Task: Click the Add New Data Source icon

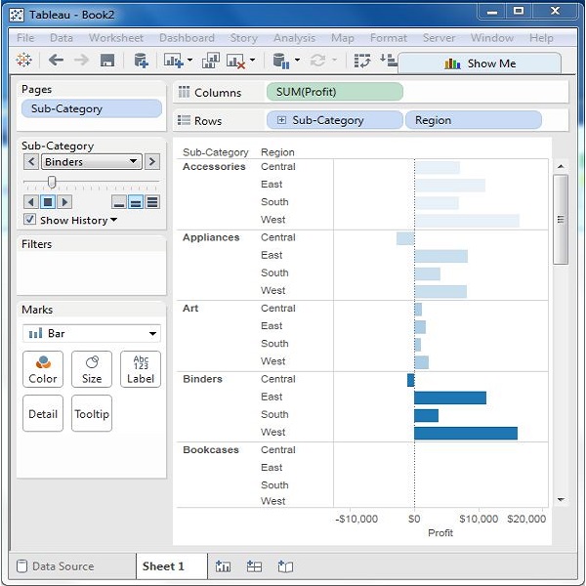Action: click(141, 61)
